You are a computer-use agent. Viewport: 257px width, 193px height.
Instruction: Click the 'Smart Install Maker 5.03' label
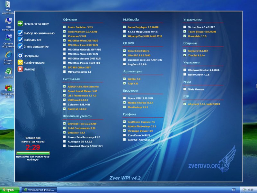[83, 91]
